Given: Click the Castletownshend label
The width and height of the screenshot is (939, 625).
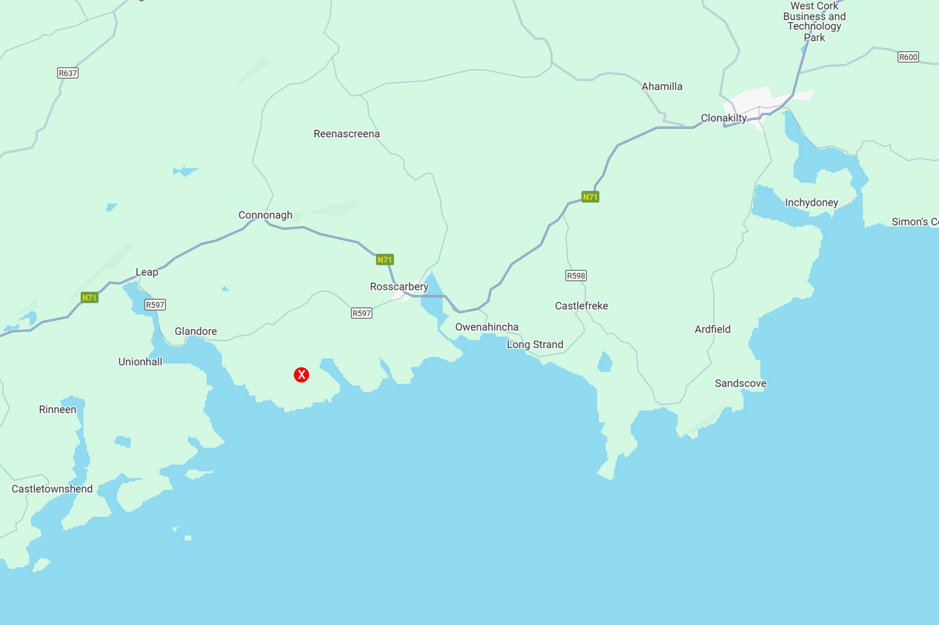Looking at the screenshot, I should [52, 489].
